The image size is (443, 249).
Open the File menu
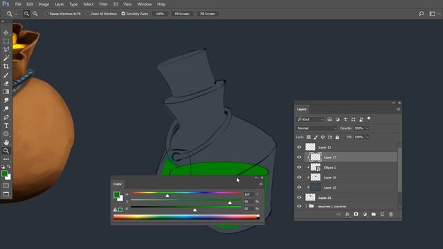point(18,4)
